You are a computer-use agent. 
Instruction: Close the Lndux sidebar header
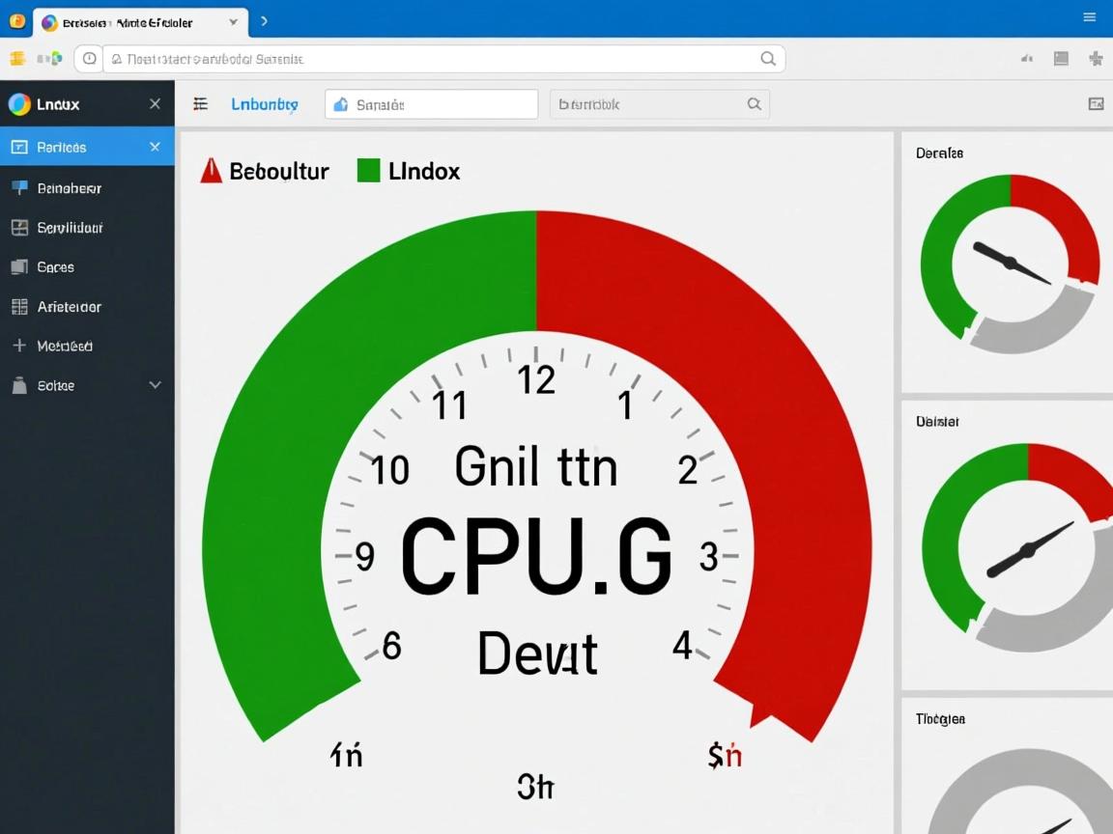tap(155, 104)
